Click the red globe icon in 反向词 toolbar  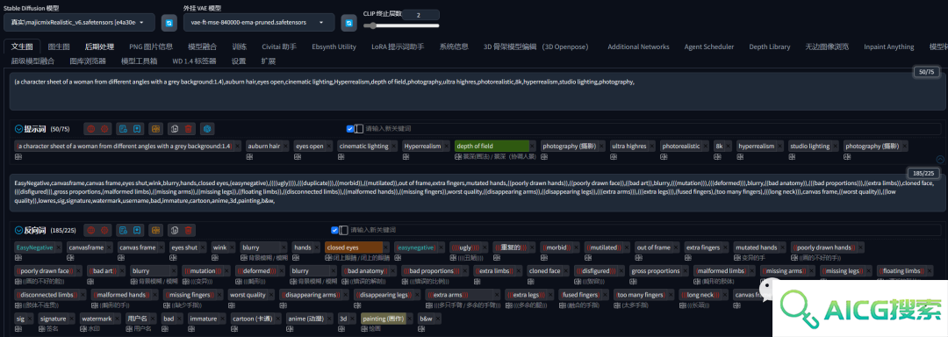coord(90,230)
